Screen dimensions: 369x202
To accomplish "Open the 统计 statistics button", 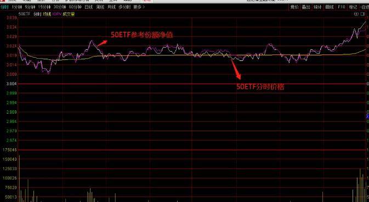I will tap(317, 7).
